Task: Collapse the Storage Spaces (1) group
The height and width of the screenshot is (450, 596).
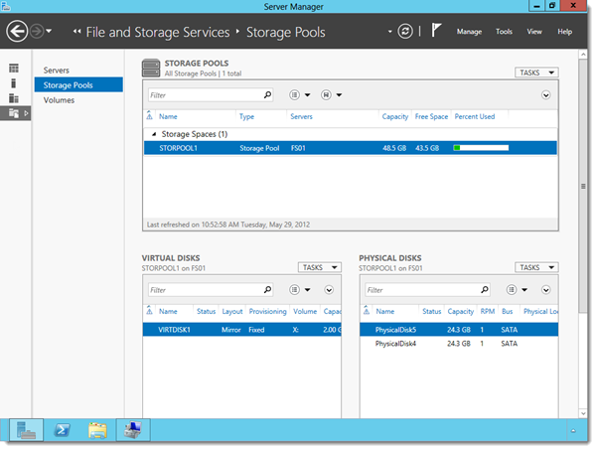Action: [154, 134]
